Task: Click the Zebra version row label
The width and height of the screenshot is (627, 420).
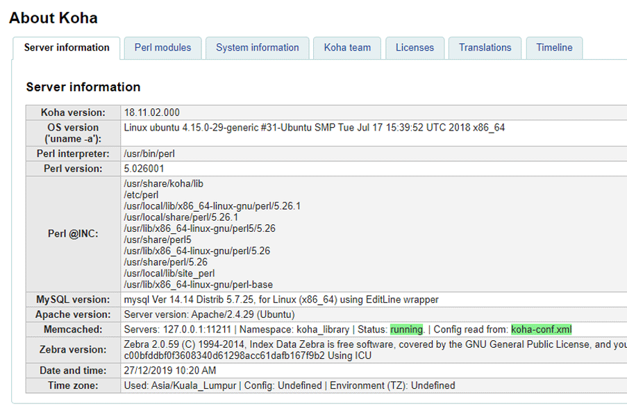Action: point(73,350)
